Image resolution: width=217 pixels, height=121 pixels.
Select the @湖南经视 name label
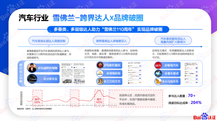point(113,73)
